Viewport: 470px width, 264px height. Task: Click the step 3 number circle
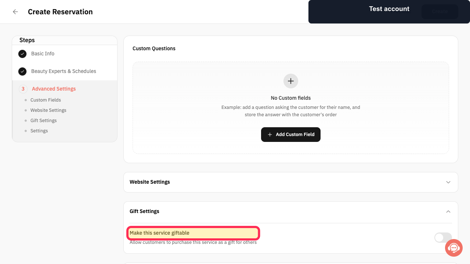(23, 89)
